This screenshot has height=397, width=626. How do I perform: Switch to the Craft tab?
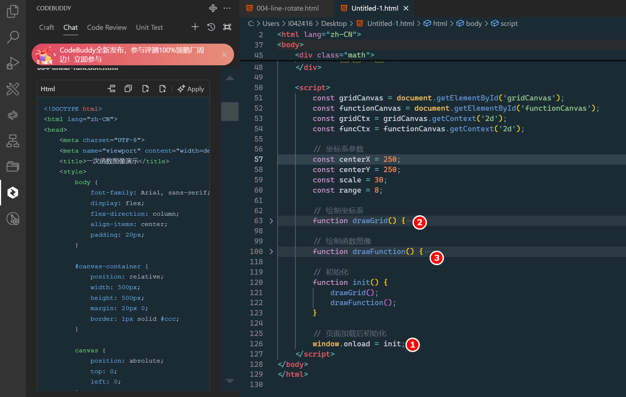tap(47, 27)
